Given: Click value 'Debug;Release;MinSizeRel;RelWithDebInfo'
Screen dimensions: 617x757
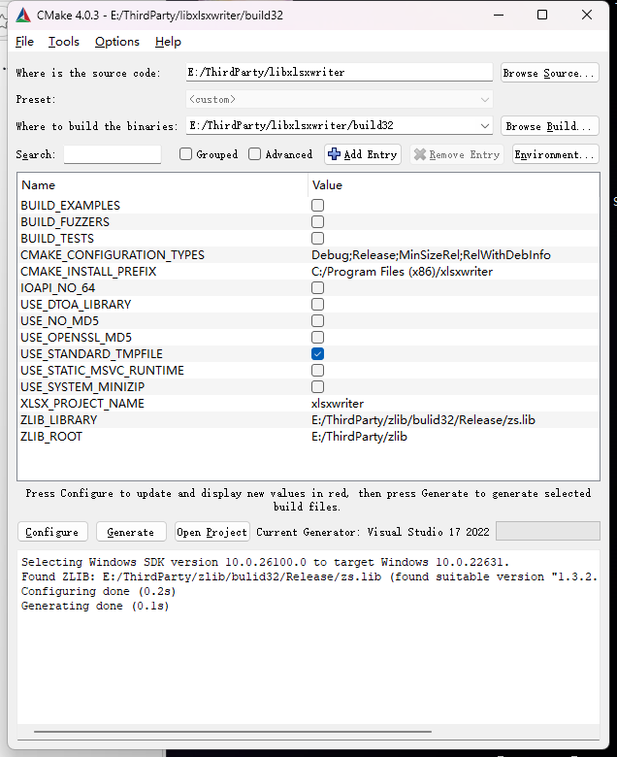Looking at the screenshot, I should click(432, 255).
